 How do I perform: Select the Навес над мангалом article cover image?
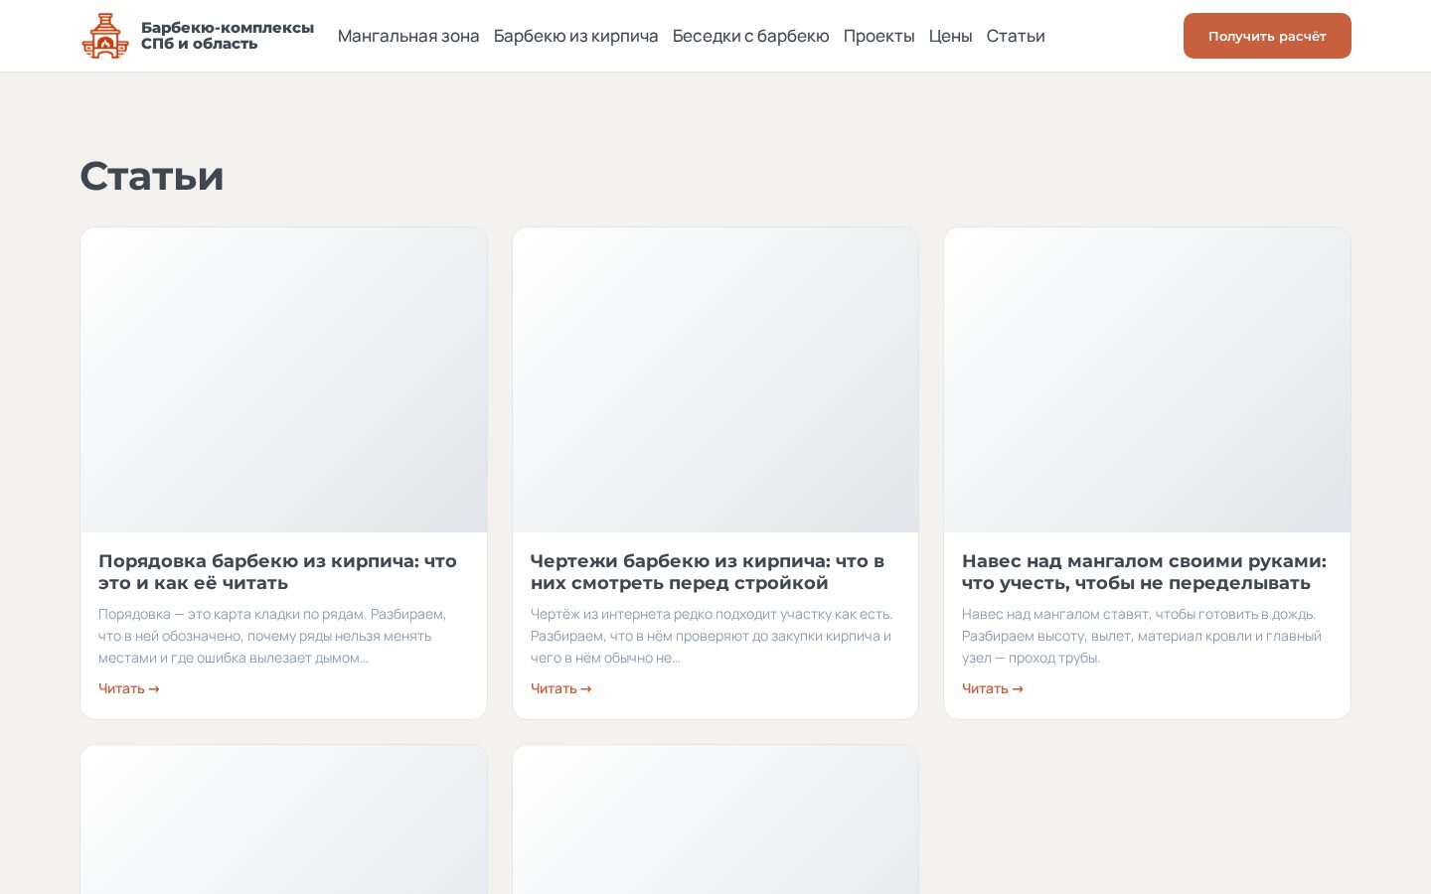tap(1147, 379)
